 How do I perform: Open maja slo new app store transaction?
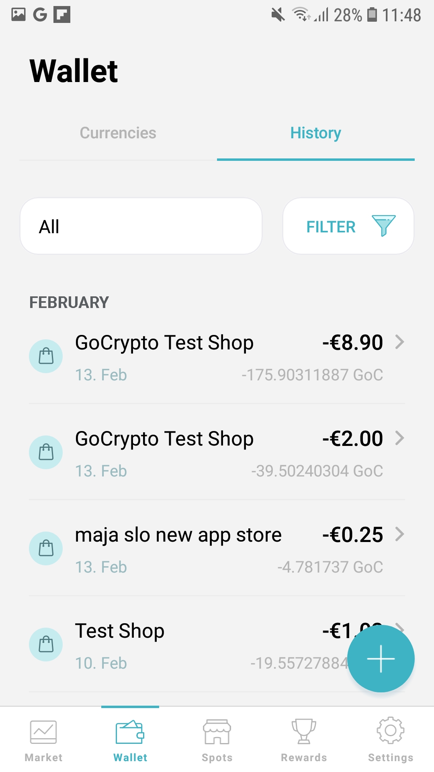click(x=217, y=548)
